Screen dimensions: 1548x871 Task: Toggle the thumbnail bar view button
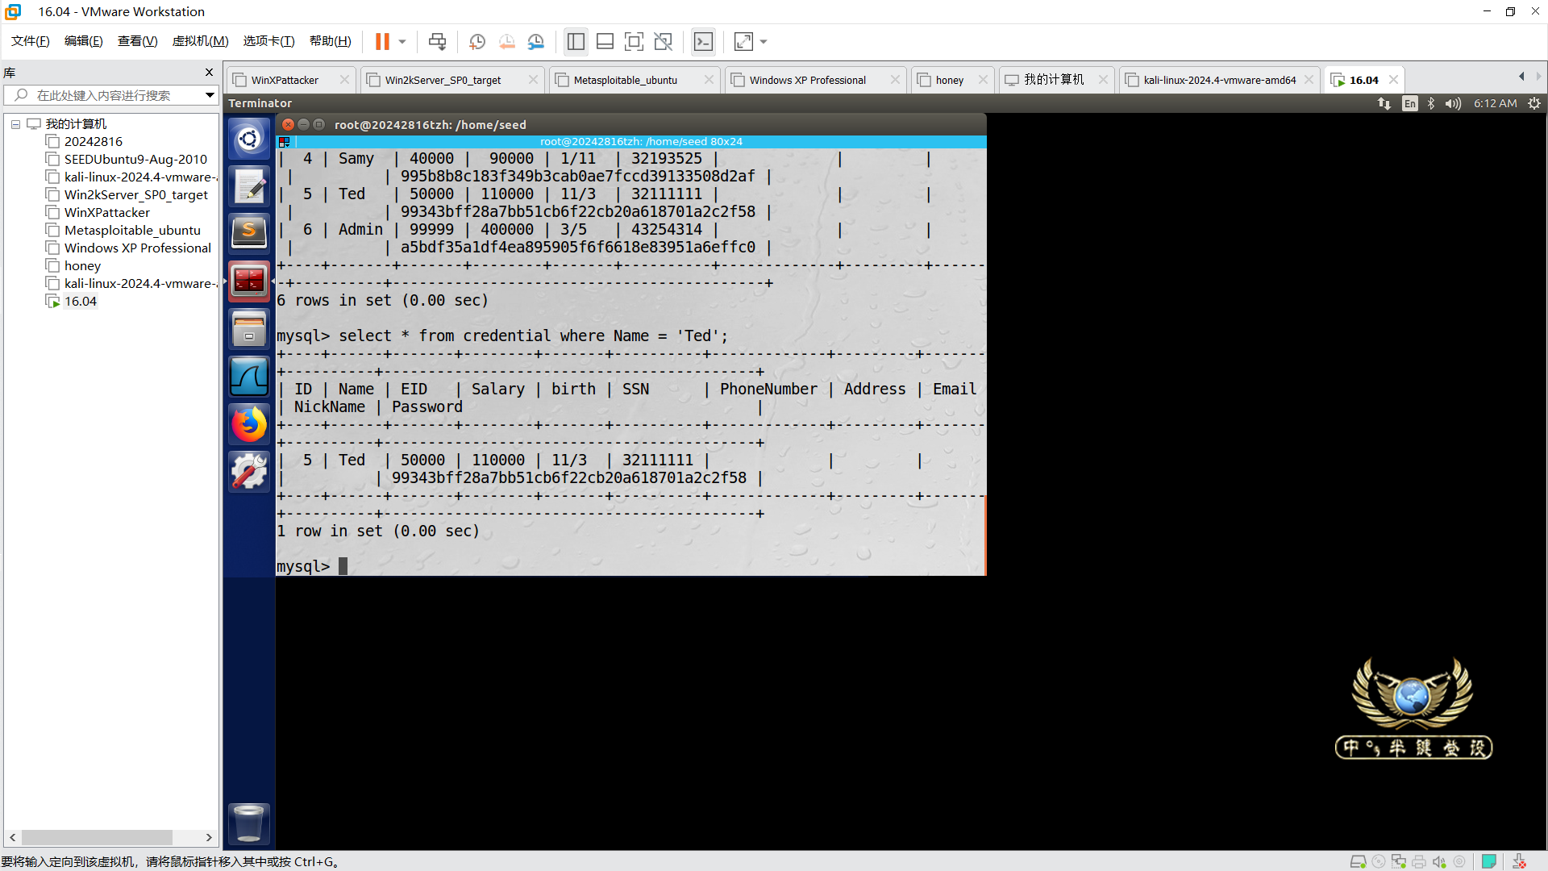pyautogui.click(x=605, y=41)
